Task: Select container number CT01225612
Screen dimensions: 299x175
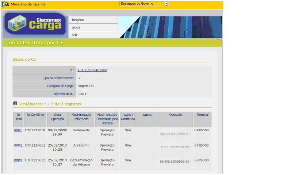Action: (x=35, y=160)
